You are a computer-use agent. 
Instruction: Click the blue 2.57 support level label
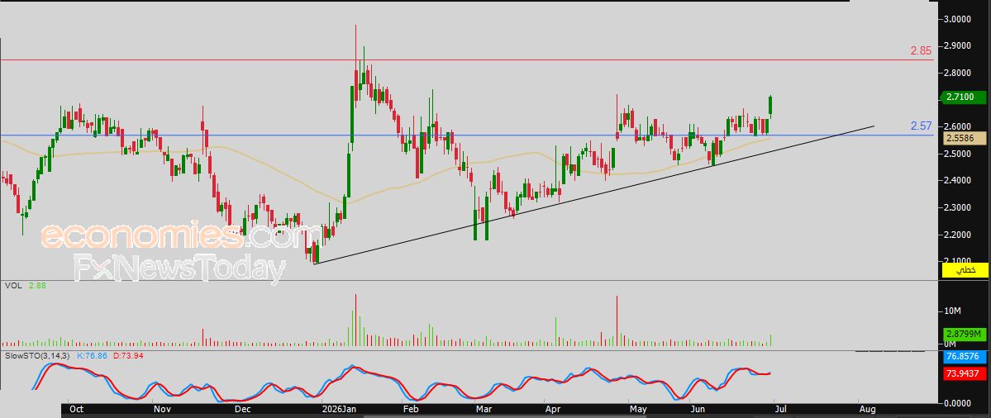pos(921,126)
